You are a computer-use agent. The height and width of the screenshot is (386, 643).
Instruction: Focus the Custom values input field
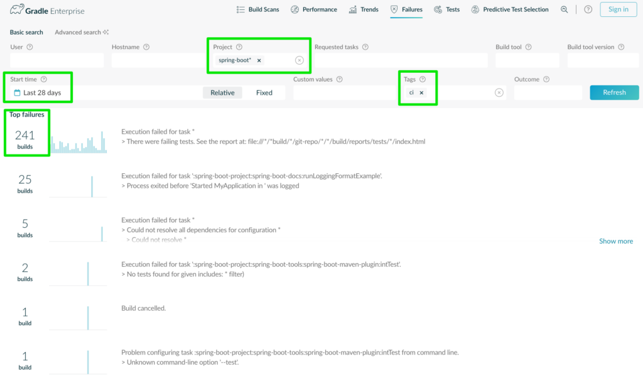(345, 93)
